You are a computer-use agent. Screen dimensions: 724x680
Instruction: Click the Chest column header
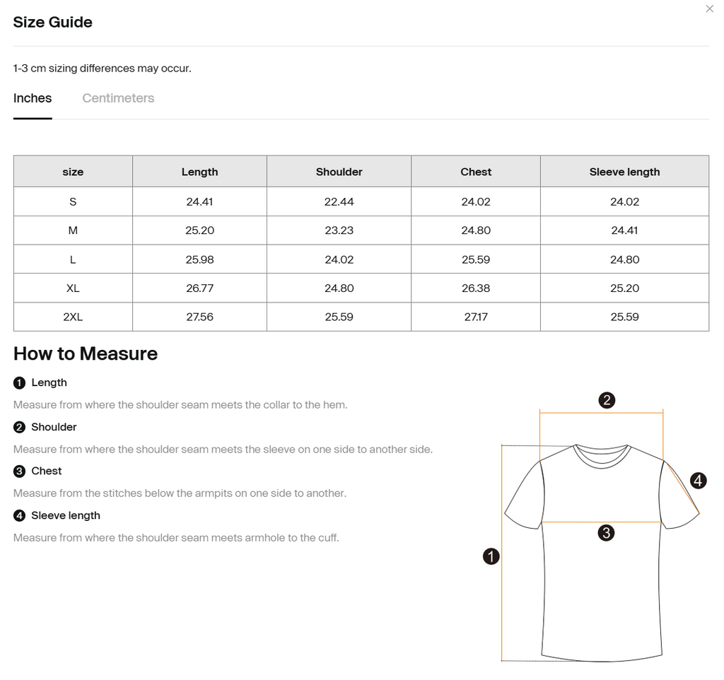pos(475,171)
